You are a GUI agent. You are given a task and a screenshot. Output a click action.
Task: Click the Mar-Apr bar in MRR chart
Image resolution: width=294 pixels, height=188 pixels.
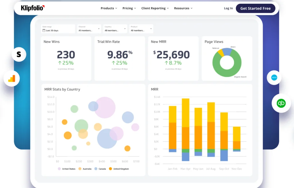pos(185,130)
